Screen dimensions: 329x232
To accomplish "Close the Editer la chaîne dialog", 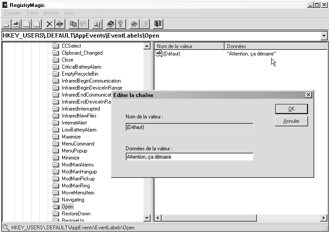I will (308, 95).
